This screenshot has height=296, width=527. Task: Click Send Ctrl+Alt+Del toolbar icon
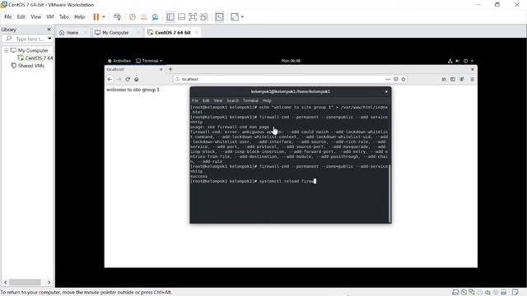point(117,16)
